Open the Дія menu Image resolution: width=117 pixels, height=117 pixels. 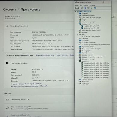click(x=81, y=5)
